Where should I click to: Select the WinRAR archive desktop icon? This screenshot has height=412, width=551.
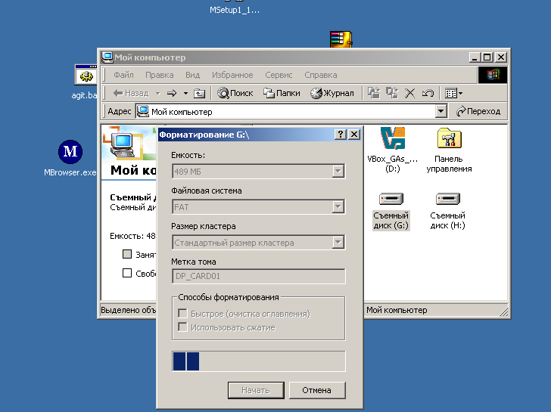(x=341, y=39)
